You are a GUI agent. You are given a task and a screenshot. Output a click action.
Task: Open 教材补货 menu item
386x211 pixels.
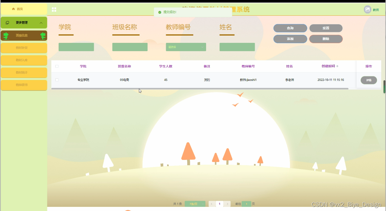tap(24, 48)
